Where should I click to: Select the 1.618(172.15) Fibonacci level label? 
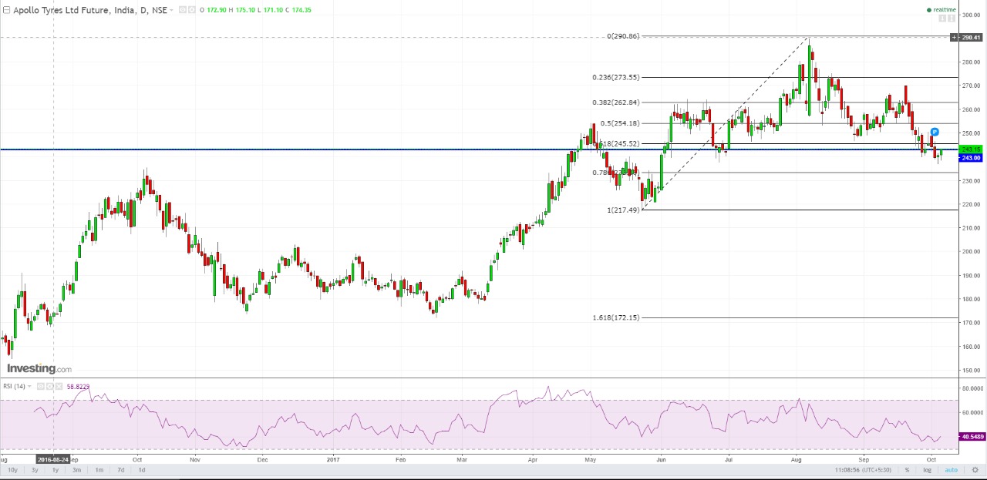[615, 317]
